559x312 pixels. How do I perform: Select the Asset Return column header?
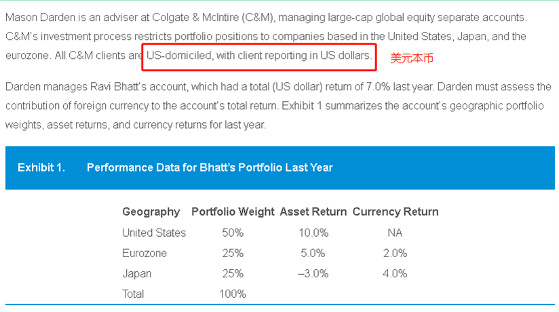(313, 212)
